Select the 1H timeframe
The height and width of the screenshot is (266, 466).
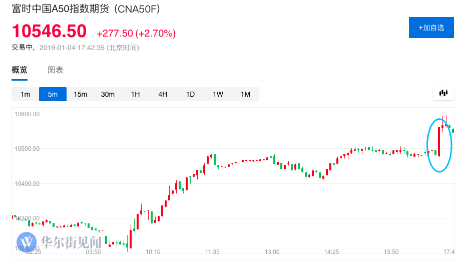coord(135,94)
